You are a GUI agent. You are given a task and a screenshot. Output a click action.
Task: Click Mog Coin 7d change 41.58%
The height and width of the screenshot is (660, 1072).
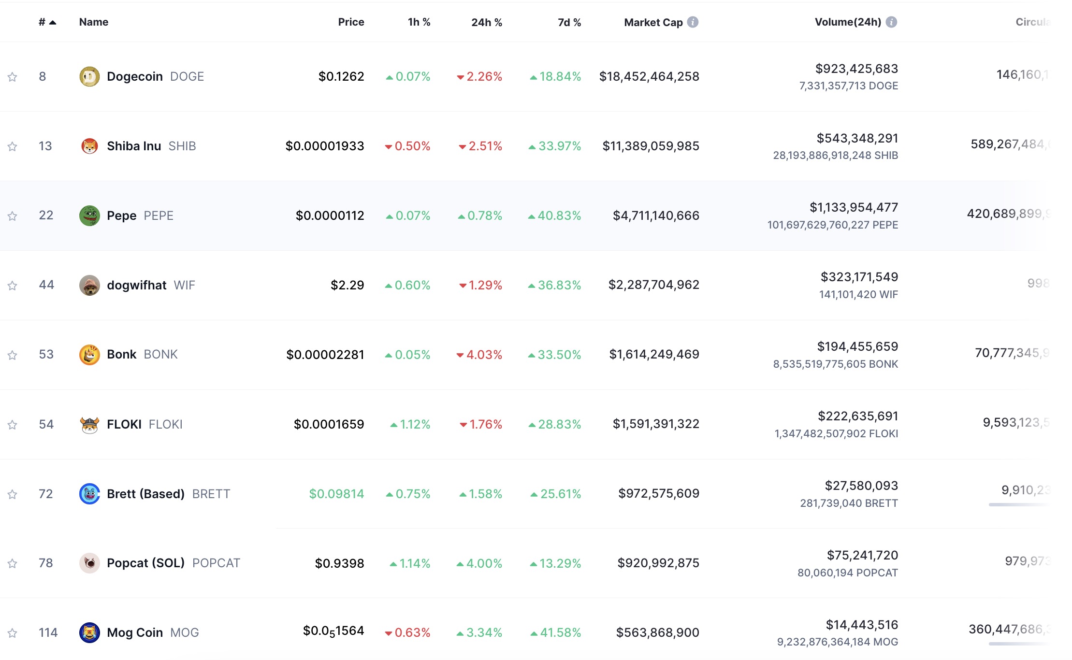coord(555,632)
